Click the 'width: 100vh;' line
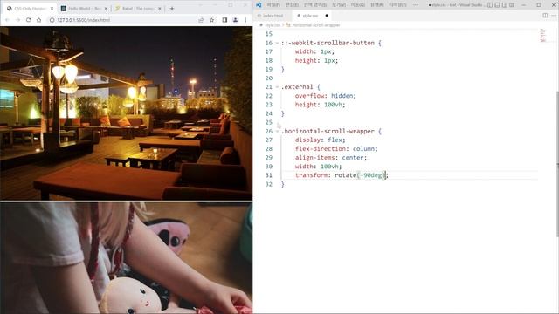 318,167
